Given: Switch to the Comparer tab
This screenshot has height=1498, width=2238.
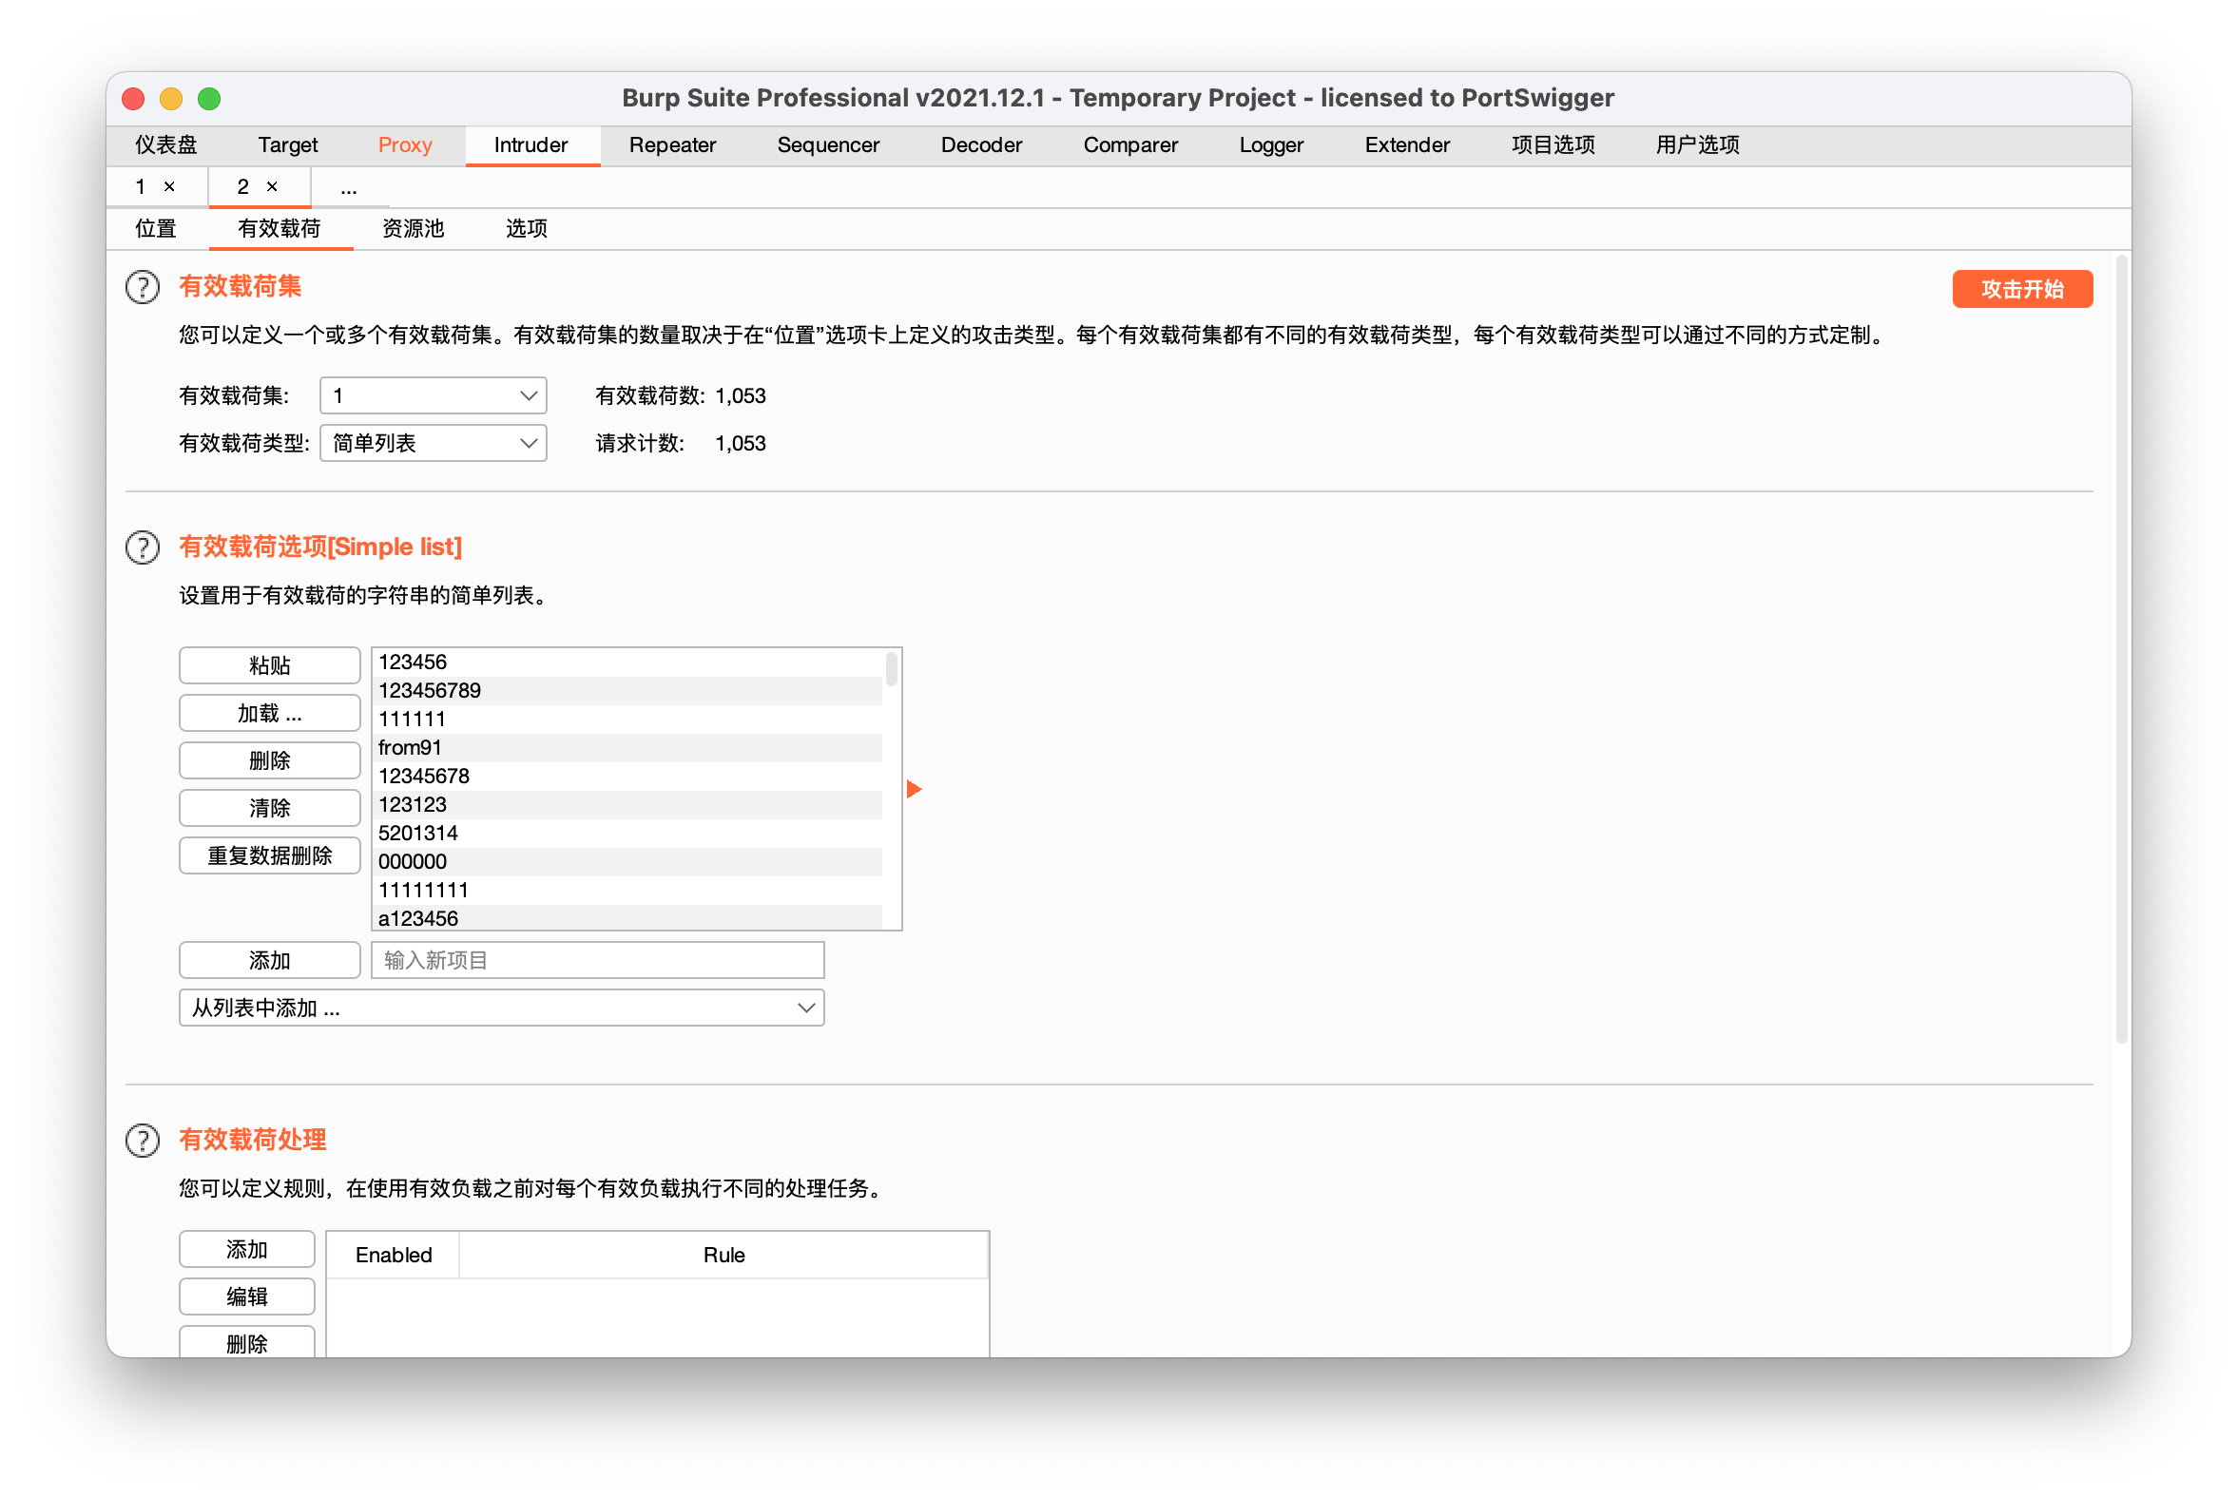Looking at the screenshot, I should click(x=1130, y=145).
